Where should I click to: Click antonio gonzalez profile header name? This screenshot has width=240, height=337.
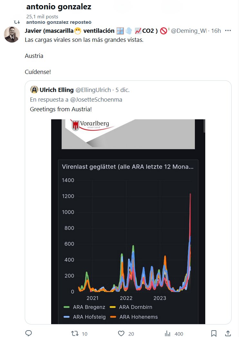(59, 7)
